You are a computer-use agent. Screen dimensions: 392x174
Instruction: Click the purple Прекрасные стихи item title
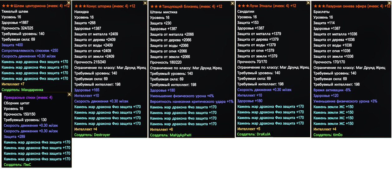coord(28,98)
